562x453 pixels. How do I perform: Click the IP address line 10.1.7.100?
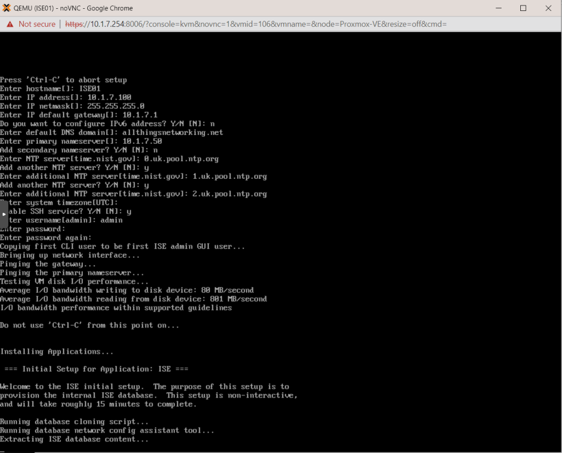(x=66, y=97)
